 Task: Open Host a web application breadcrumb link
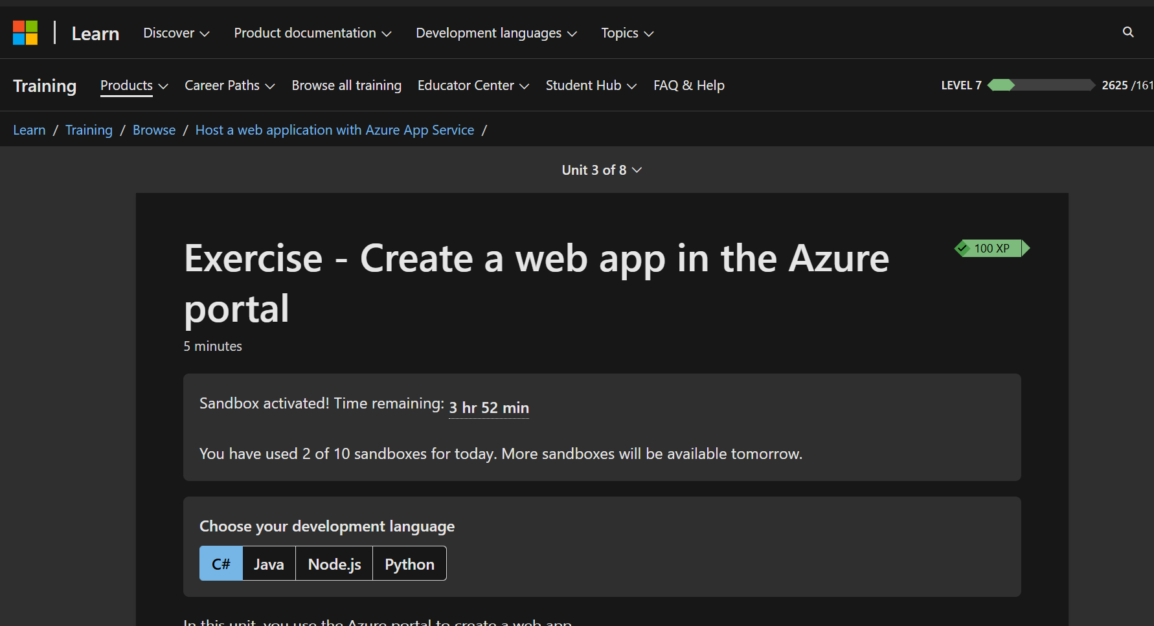tap(335, 130)
